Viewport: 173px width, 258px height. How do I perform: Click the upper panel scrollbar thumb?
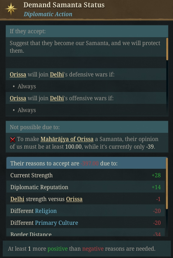167,49
